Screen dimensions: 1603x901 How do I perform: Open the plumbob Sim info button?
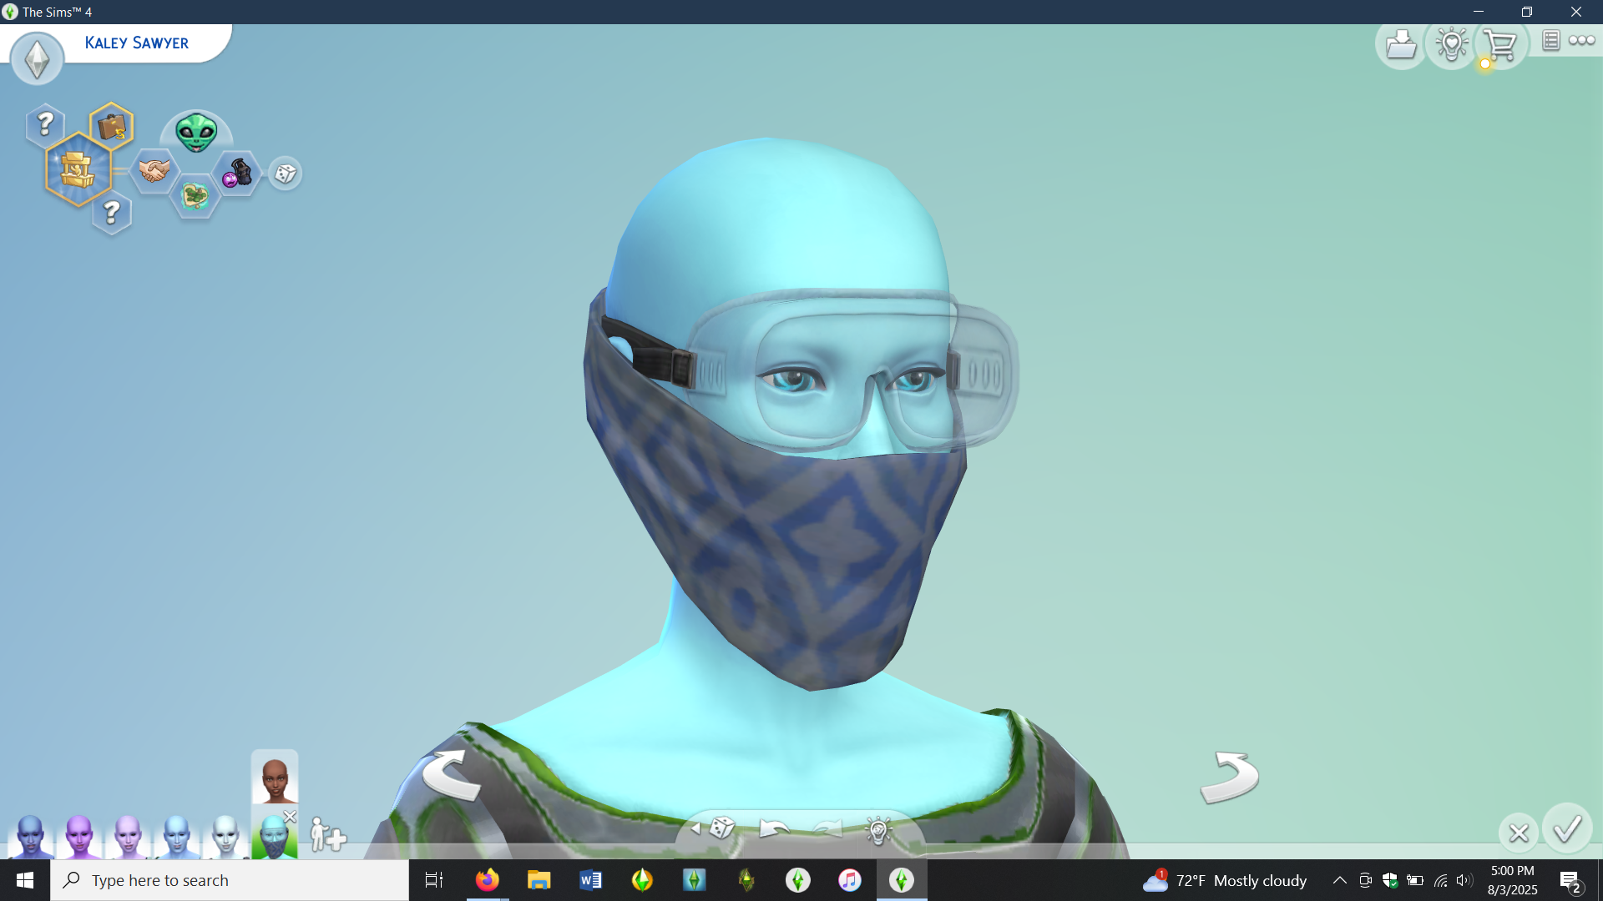click(37, 58)
